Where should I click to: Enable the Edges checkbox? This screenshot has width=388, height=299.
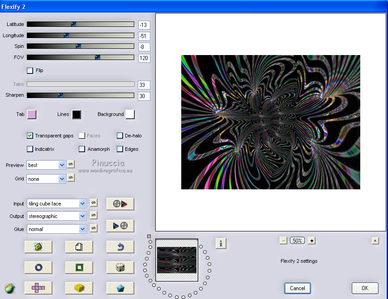coord(120,149)
